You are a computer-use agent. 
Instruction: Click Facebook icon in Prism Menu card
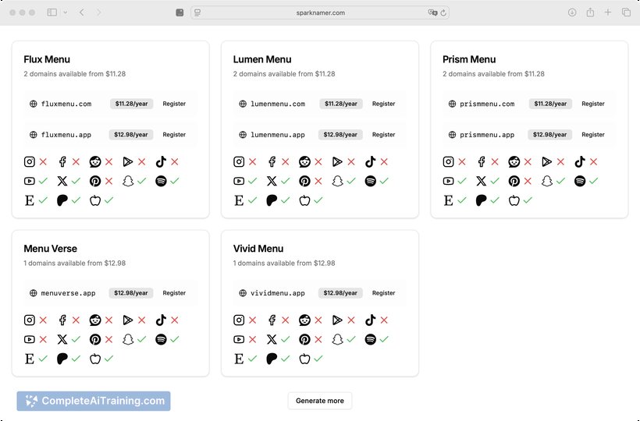coord(482,162)
